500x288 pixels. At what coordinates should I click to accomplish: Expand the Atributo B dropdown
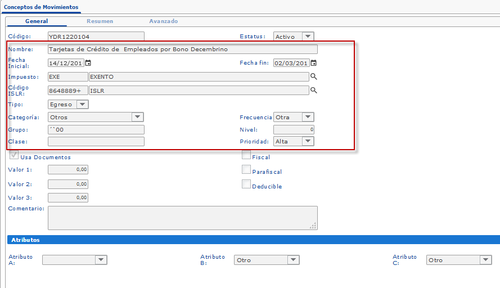click(x=267, y=260)
